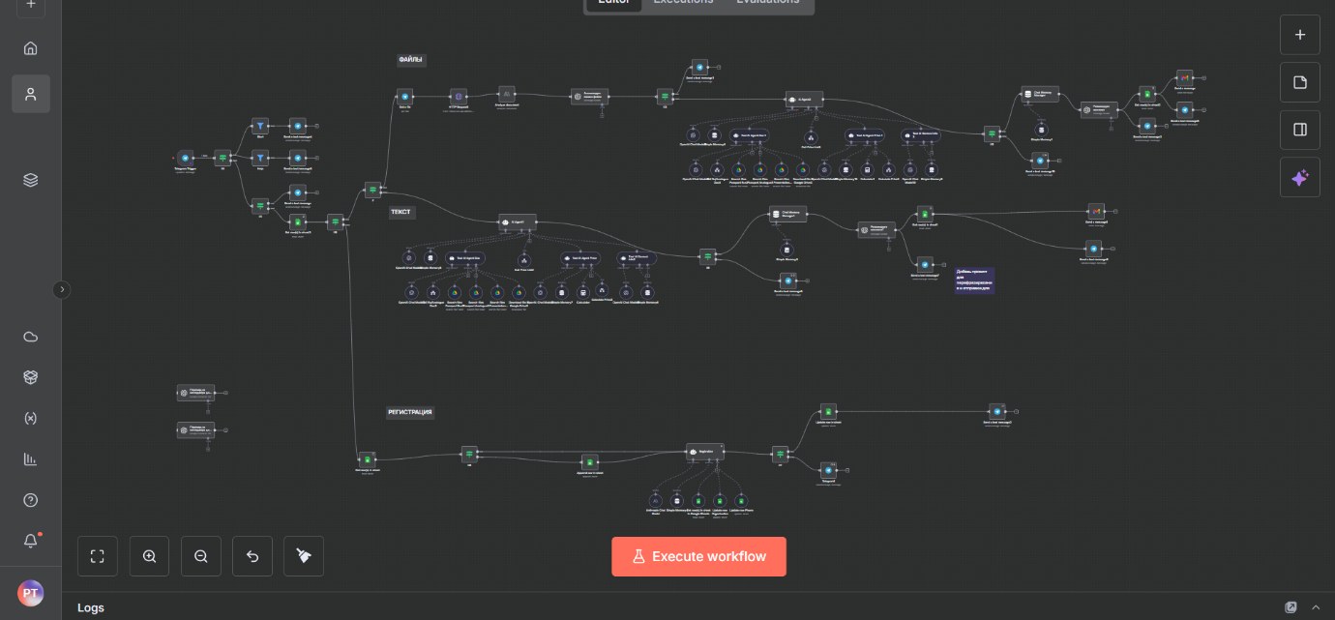Select the purple sticky note on canvas
This screenshot has height=620, width=1335.
click(x=974, y=280)
